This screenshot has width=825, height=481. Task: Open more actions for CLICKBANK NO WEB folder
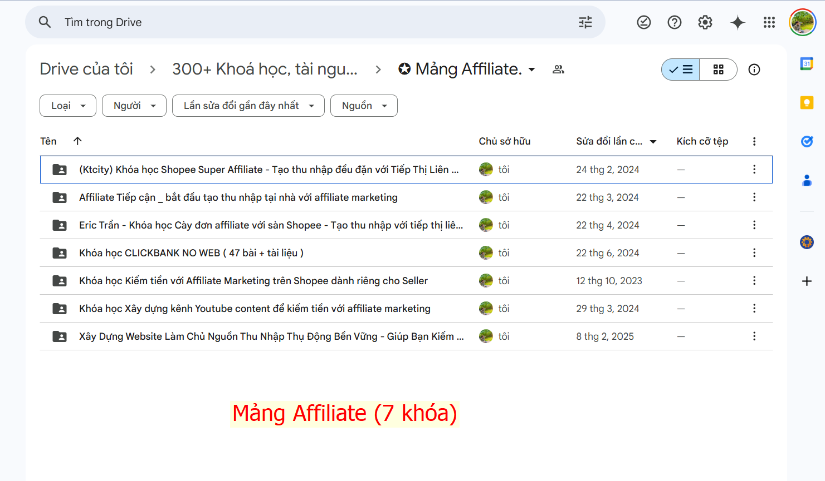tap(754, 253)
